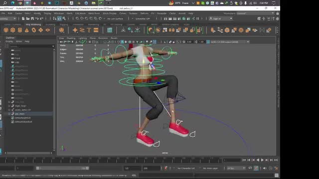Open the menu set dropdown at left
The height and width of the screenshot is (179, 319).
click(x=8, y=19)
